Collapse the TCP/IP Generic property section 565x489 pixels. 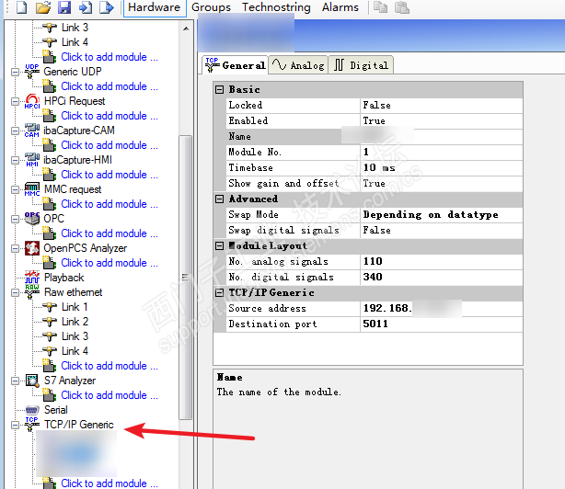pos(219,293)
